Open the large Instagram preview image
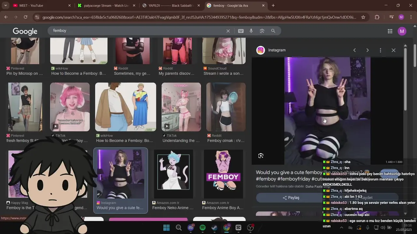The width and height of the screenshot is (417, 234). click(x=327, y=110)
